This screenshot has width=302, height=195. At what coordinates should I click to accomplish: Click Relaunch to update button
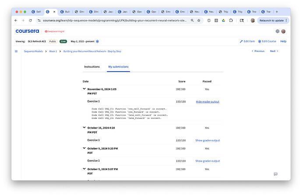click(271, 21)
